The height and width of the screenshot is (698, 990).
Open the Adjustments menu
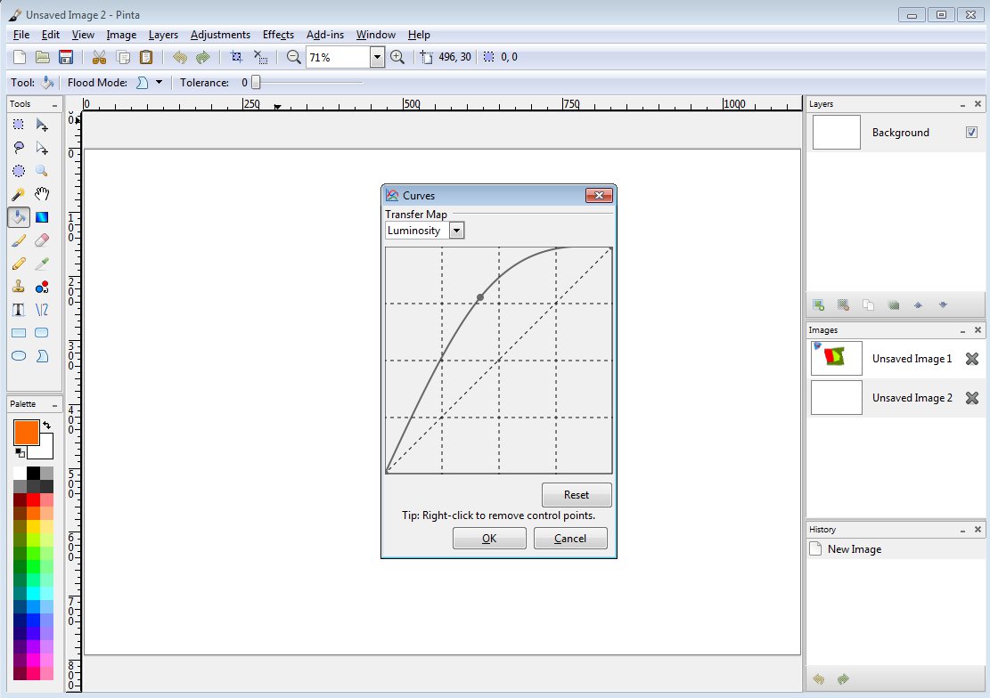(220, 35)
